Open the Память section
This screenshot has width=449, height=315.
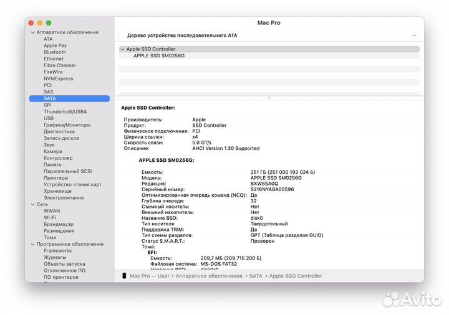click(52, 164)
